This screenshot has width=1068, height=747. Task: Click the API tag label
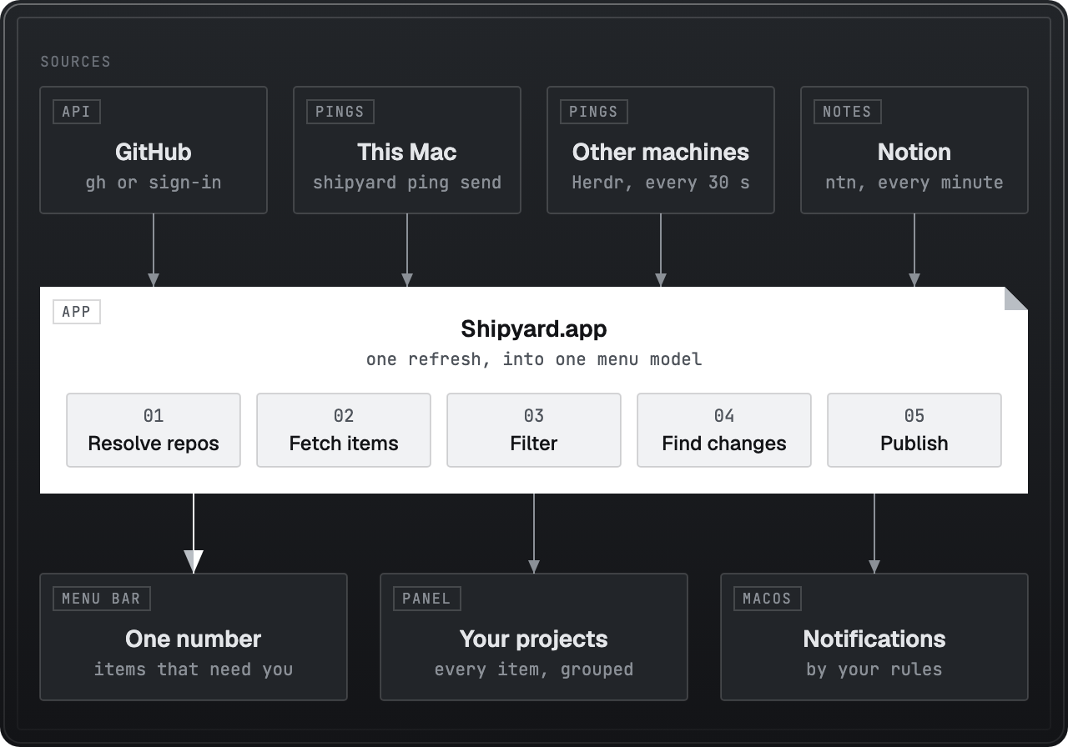coord(76,112)
